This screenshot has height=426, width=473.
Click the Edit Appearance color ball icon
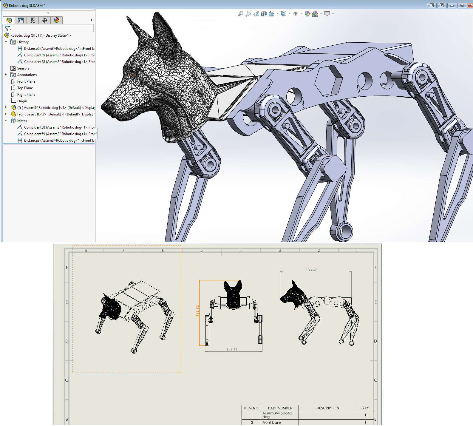(307, 14)
